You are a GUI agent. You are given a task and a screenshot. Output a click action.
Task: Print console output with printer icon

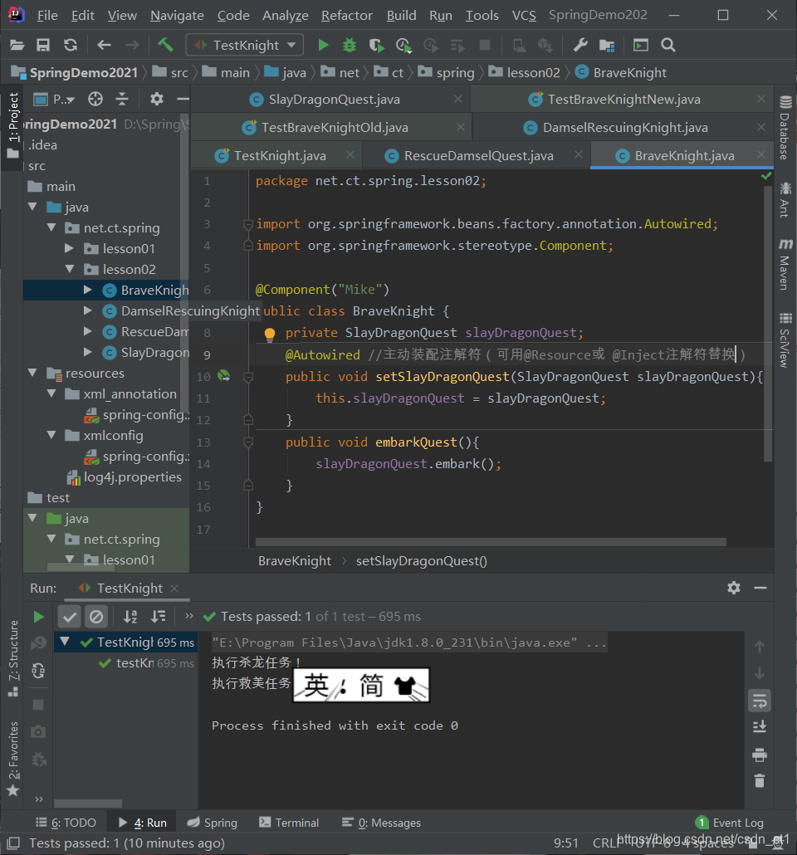760,755
